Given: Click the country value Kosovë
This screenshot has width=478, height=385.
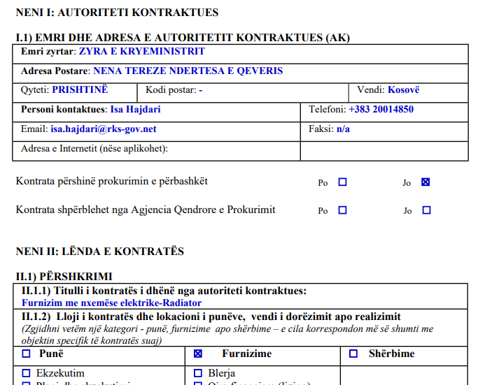Looking at the screenshot, I should (404, 90).
